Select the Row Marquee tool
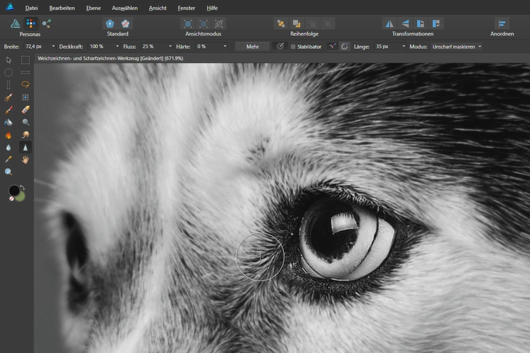This screenshot has height=353, width=530. point(26,72)
